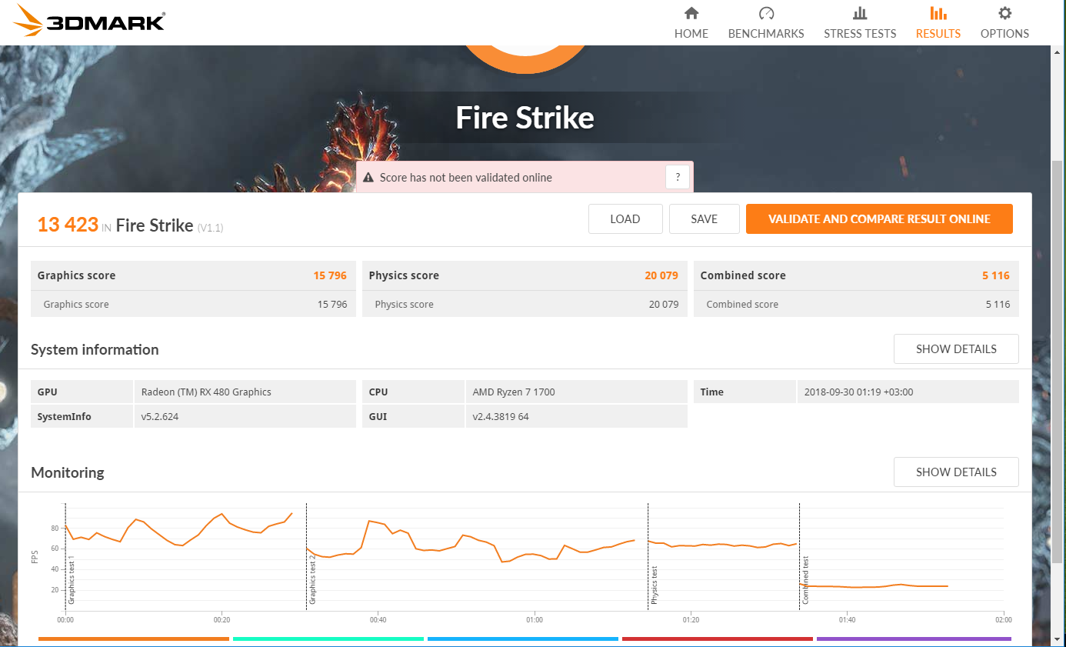Click the overall score 13 423
This screenshot has height=647, width=1066.
[x=68, y=225]
